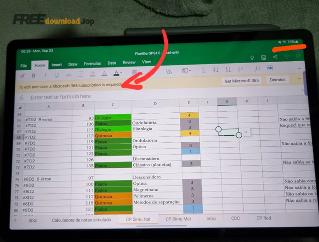Screen dimensions: 319x242
Task: Click cell 'Polímeros'
Action: [x=157, y=196]
